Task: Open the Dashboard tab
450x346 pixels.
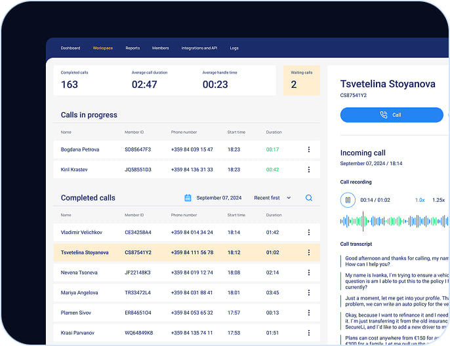Action: [70, 48]
